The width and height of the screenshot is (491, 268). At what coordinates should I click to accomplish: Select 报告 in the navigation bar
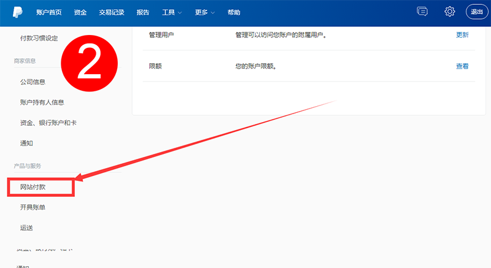click(x=142, y=12)
